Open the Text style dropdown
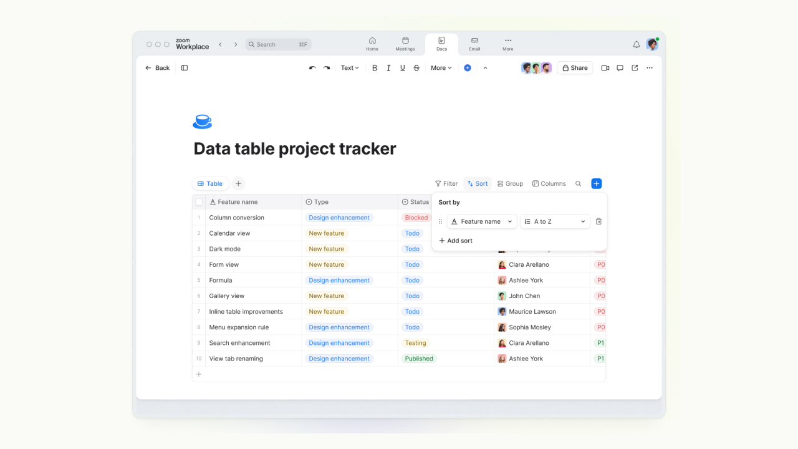Viewport: 798px width, 449px height. [350, 68]
